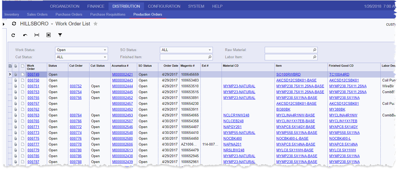Screen dimensions: 400x172
Task: Click the magnifier in Labor Item field
Action: click(x=315, y=57)
